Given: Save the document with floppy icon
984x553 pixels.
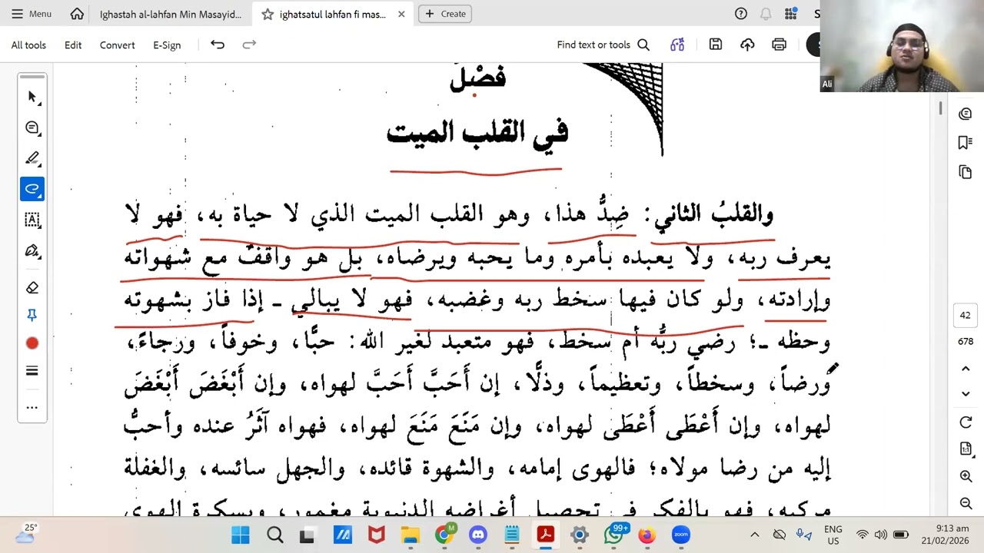Looking at the screenshot, I should point(716,45).
